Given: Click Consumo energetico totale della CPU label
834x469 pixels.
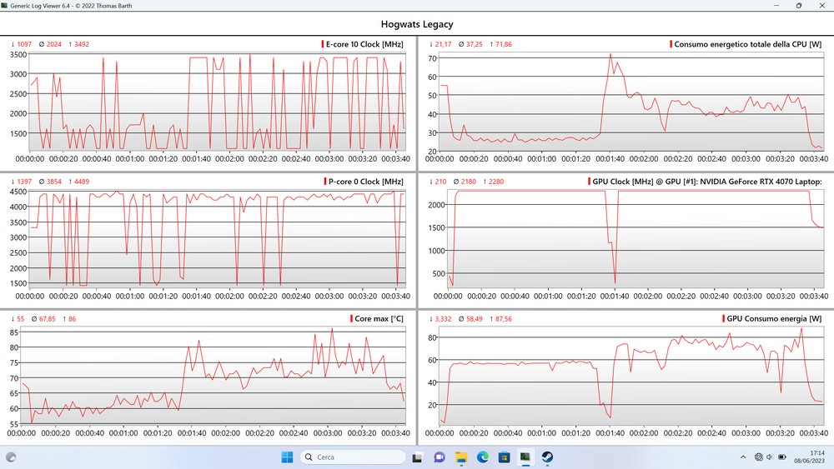Looking at the screenshot, I should (x=747, y=44).
